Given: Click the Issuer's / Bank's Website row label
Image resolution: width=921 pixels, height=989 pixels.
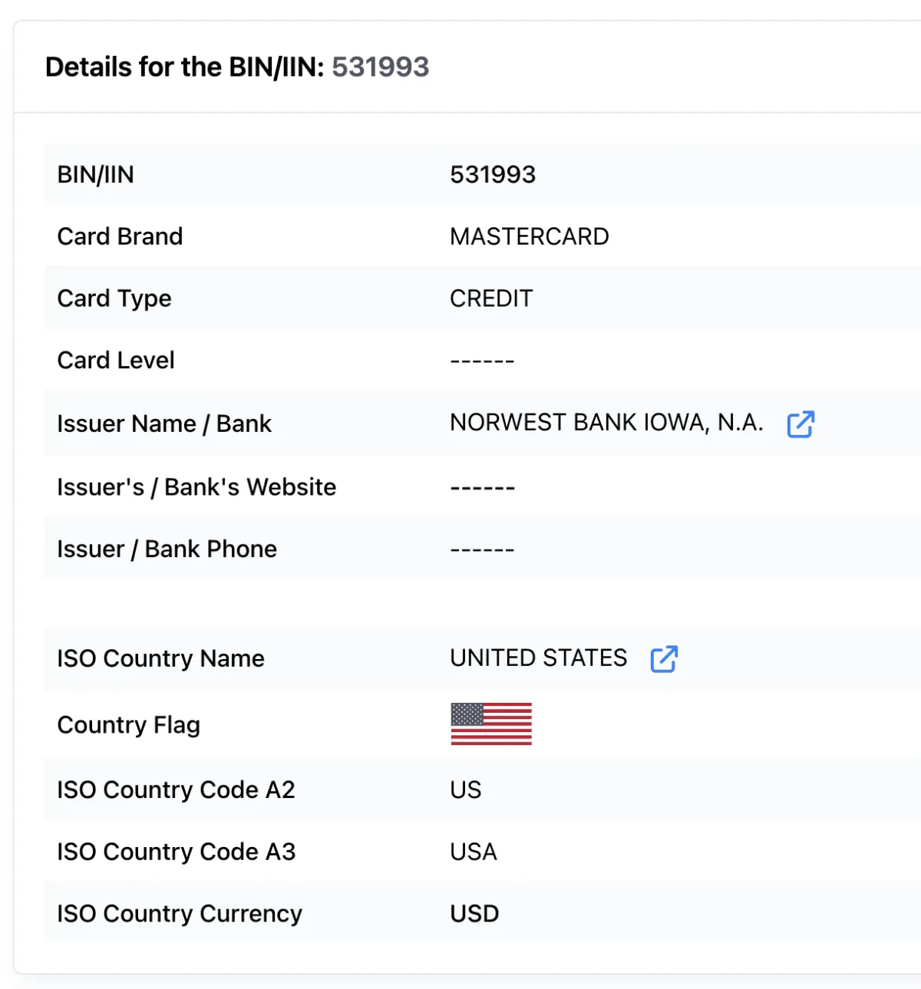Looking at the screenshot, I should [x=196, y=487].
